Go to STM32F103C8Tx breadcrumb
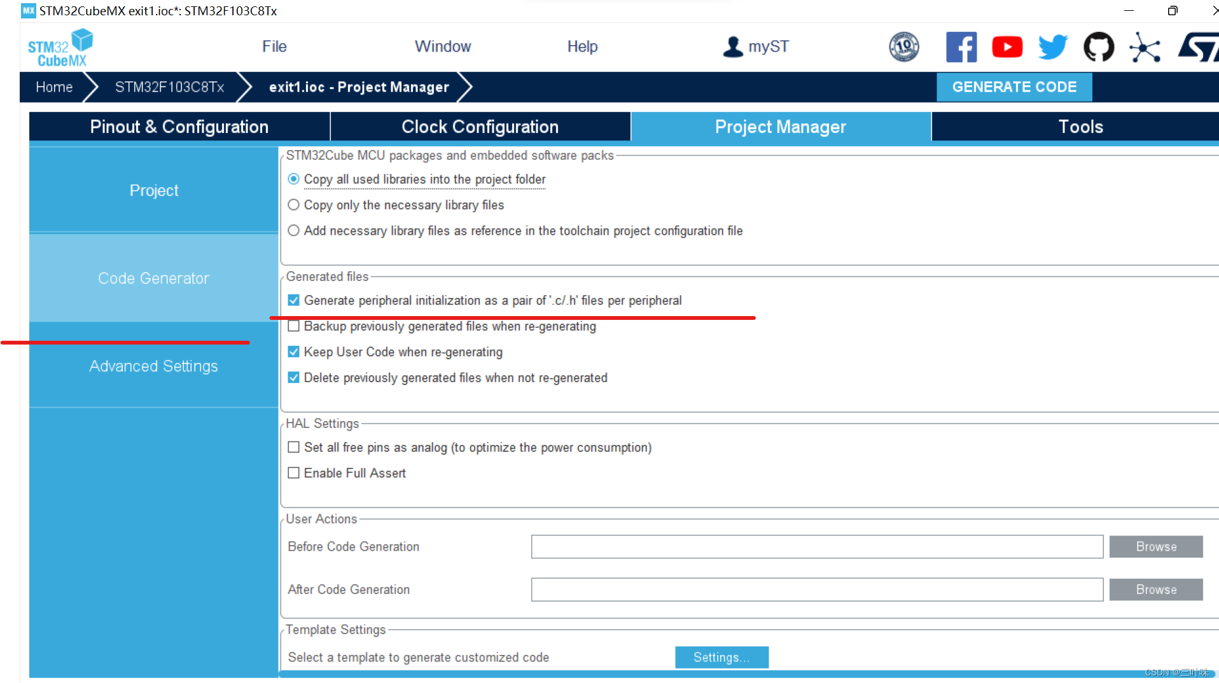The image size is (1219, 683). [x=169, y=87]
